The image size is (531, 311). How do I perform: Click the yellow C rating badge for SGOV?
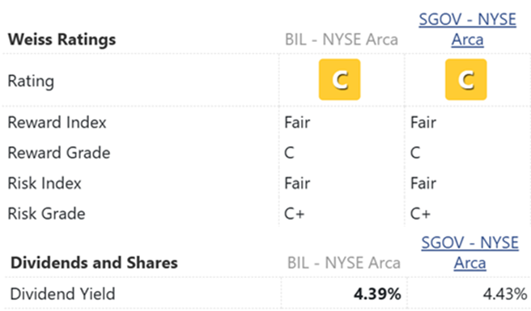[x=466, y=79]
